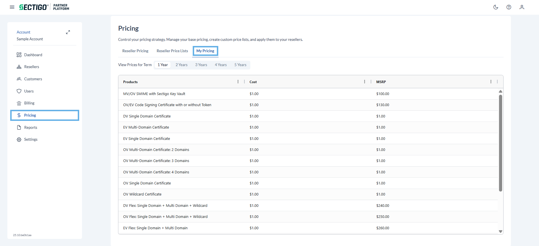Click the $250.00 MSRP value
Screen dimensions: 539x246
(x=383, y=217)
